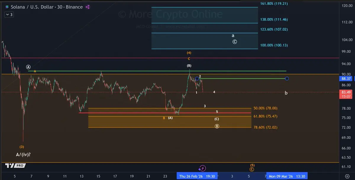Image resolution: width=355 pixels, height=180 pixels.
Task: Open the purple share-network icon beside Binance
Action: (88, 7)
